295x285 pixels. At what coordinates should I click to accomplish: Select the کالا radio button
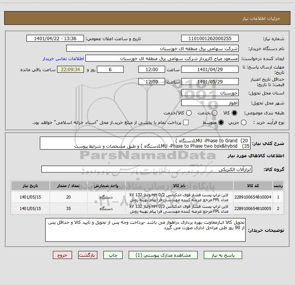(x=234, y=113)
